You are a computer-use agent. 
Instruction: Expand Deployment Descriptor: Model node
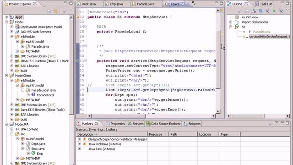coord(12,27)
